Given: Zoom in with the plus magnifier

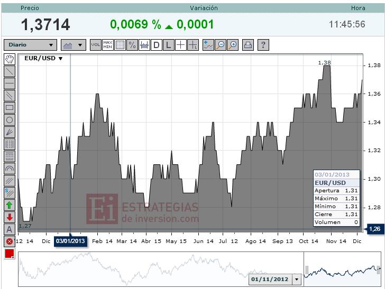Looking at the screenshot, I should coord(233,45).
